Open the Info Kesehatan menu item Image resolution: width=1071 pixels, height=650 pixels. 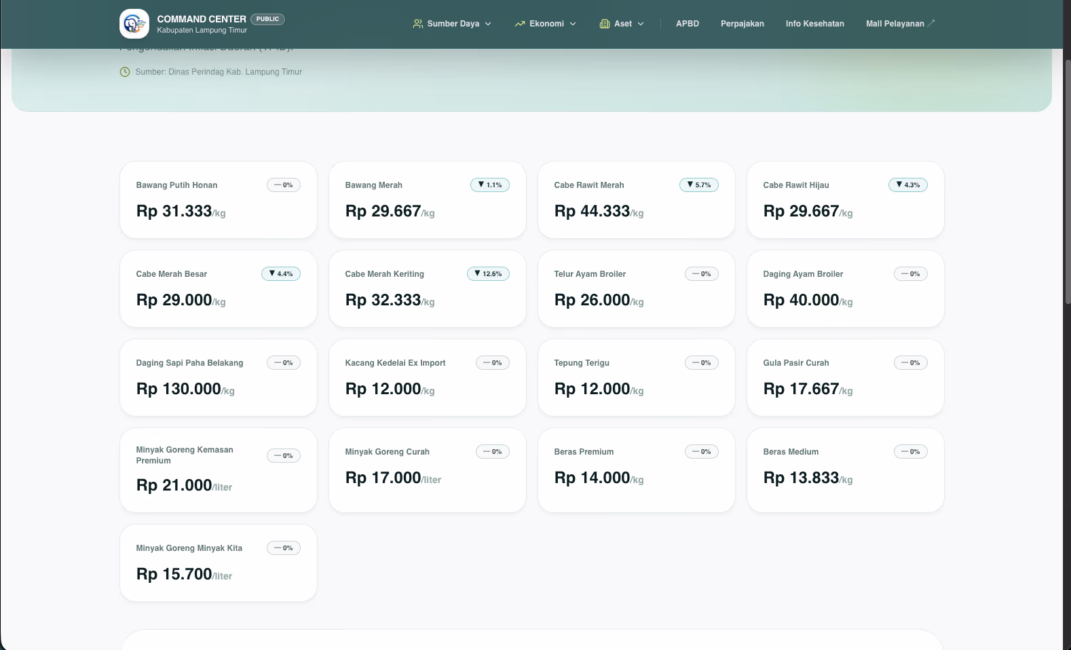(x=815, y=24)
